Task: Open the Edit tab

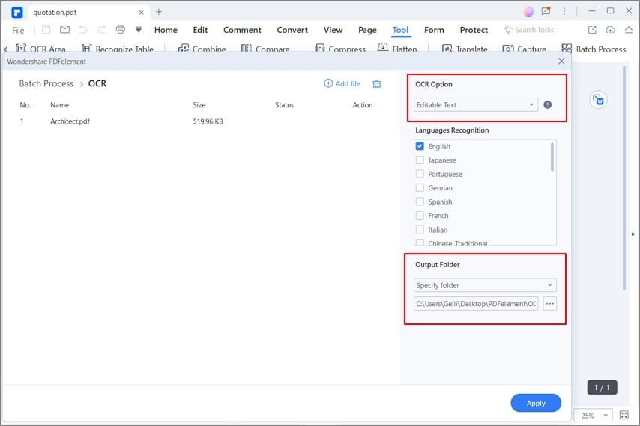Action: 200,30
